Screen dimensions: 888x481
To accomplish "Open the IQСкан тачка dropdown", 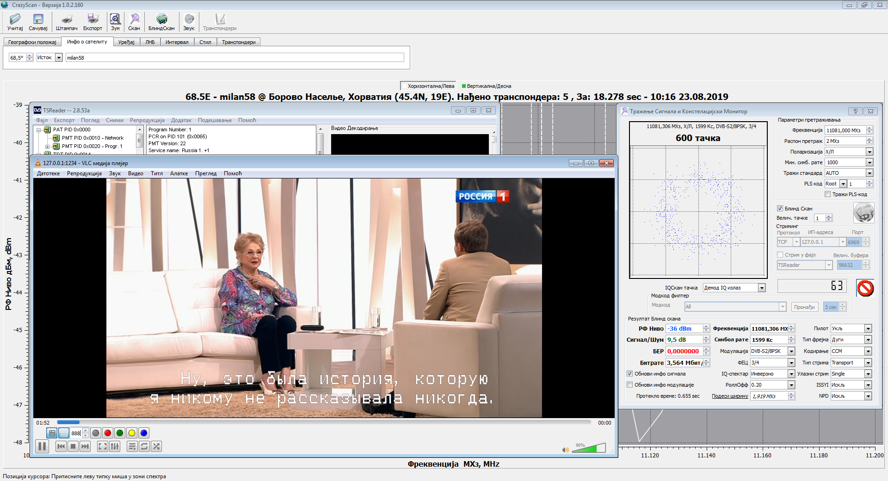I will point(762,288).
